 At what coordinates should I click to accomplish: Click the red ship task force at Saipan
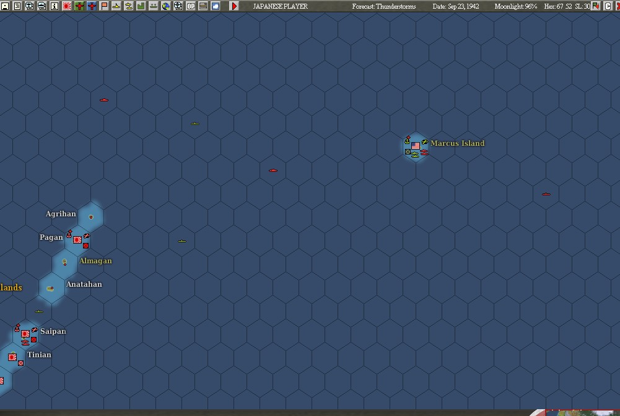tap(25, 343)
